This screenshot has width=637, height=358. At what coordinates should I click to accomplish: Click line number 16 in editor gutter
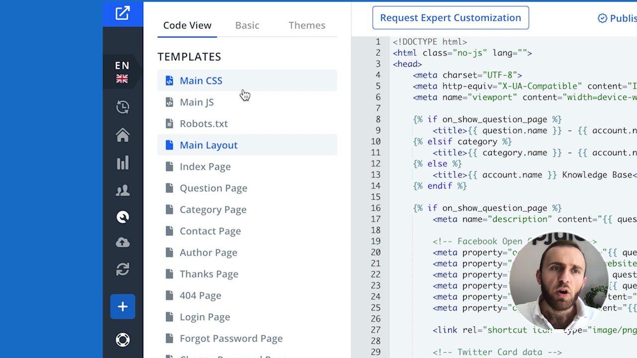tap(376, 208)
